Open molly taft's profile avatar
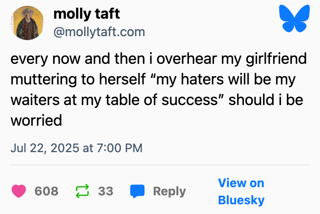 coord(27,23)
